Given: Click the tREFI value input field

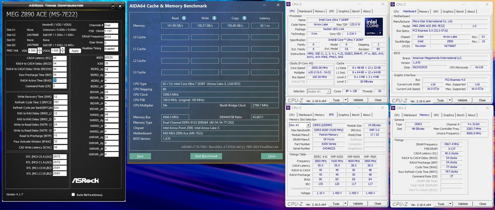Looking at the screenshot, I should pyautogui.click(x=111, y=58).
